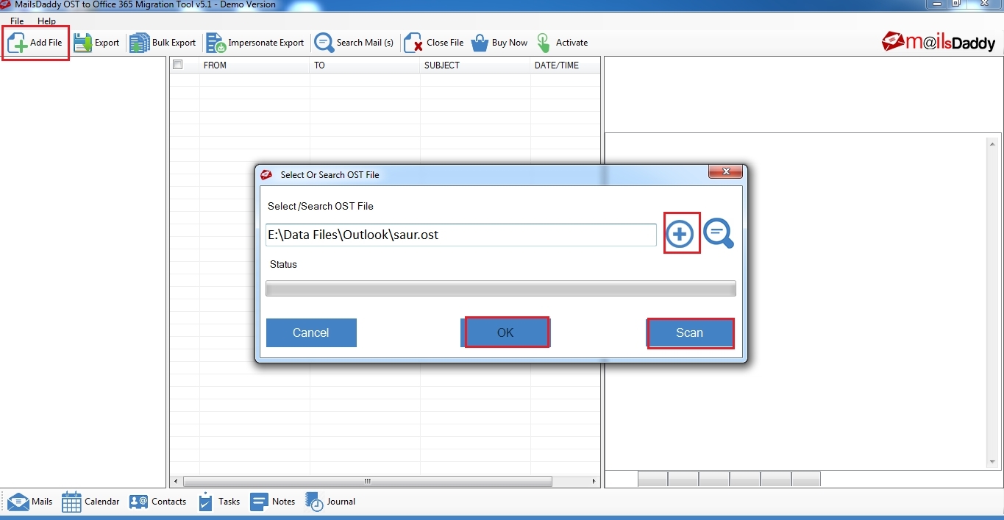Click the Cancel button in dialog

tap(311, 332)
